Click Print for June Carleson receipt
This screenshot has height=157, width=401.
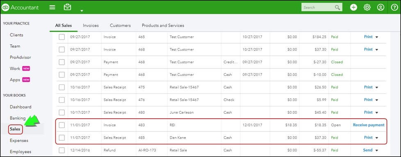(368, 112)
